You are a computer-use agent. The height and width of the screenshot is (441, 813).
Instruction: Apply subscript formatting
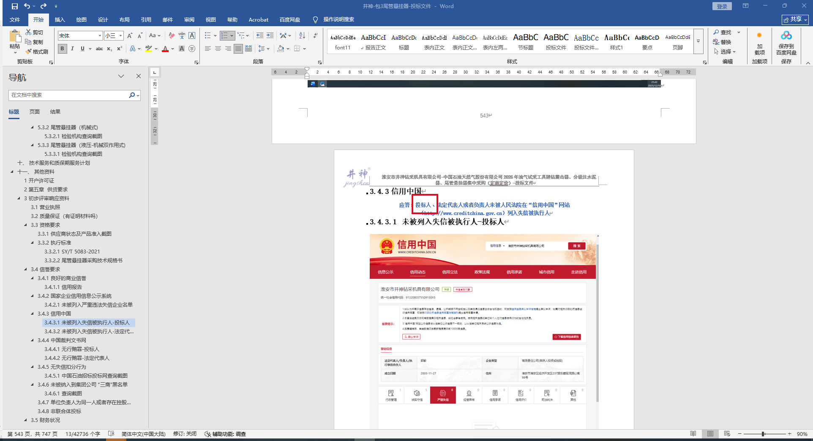tap(109, 49)
